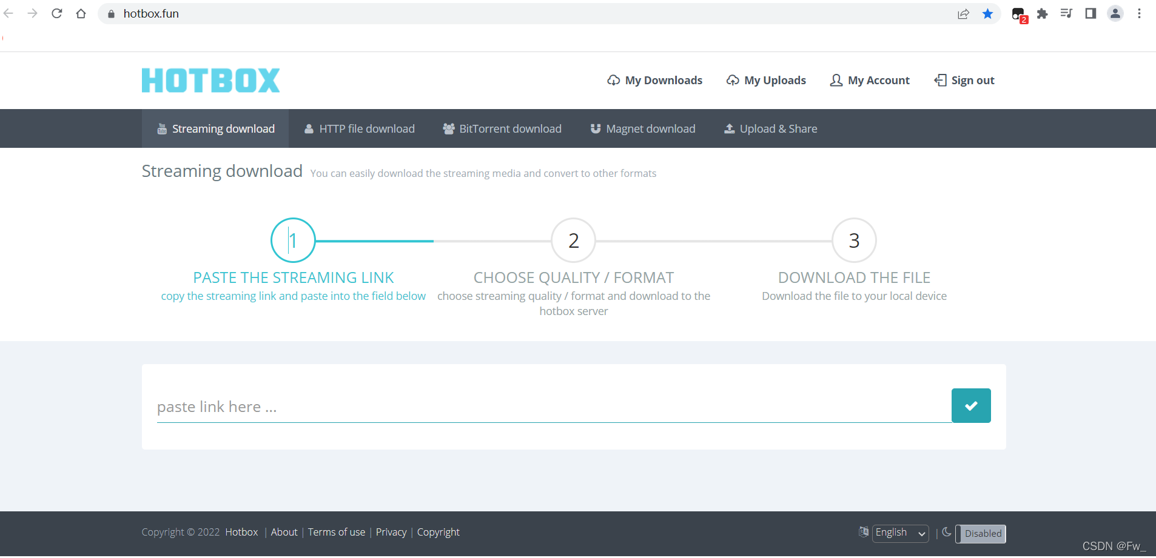Switch to BitTorrent download tab
The width and height of the screenshot is (1156, 558).
click(x=502, y=128)
